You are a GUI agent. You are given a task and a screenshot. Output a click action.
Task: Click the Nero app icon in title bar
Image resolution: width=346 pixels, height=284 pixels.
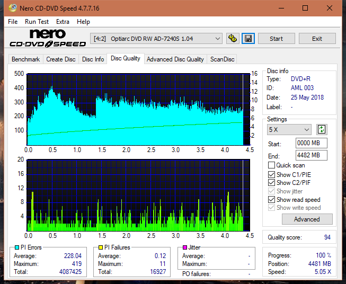pos(13,8)
